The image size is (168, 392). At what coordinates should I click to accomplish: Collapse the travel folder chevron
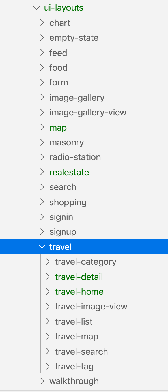click(42, 247)
